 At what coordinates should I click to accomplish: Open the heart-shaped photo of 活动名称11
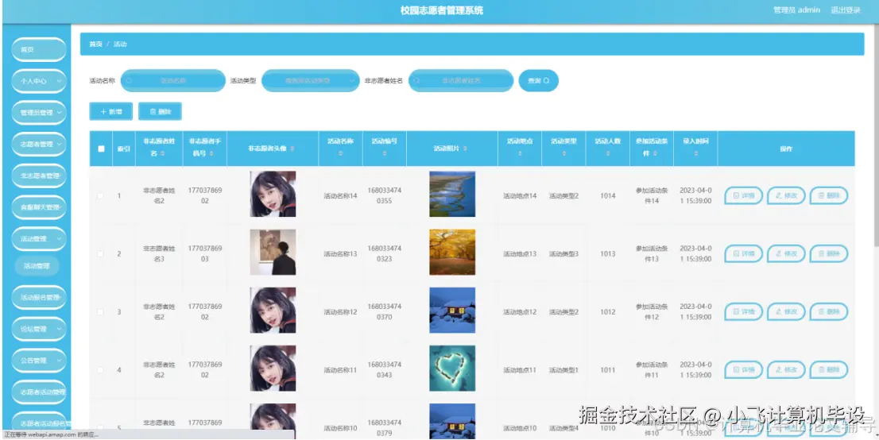452,369
